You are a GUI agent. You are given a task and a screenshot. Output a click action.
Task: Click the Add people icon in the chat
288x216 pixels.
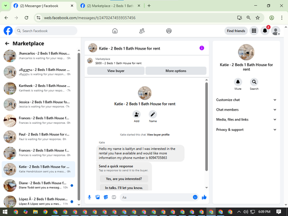(137, 115)
